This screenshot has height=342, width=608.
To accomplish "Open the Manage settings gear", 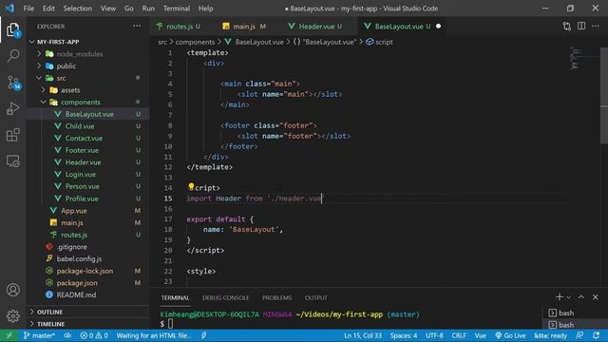I will [x=12, y=315].
